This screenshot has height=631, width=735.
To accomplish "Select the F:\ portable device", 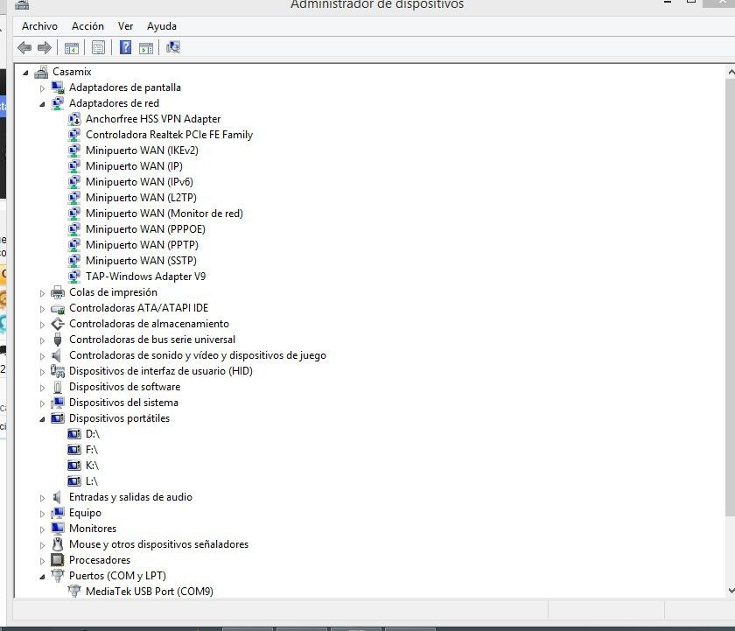I will [x=92, y=450].
